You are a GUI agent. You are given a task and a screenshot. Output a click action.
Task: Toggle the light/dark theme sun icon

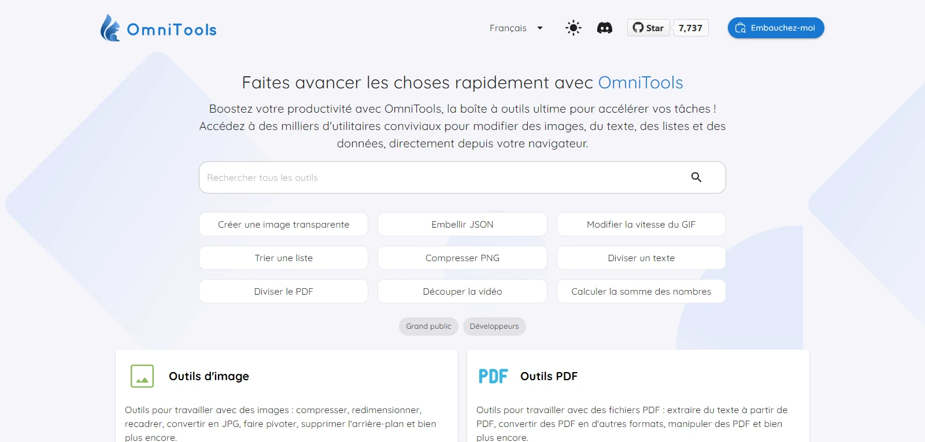click(573, 28)
